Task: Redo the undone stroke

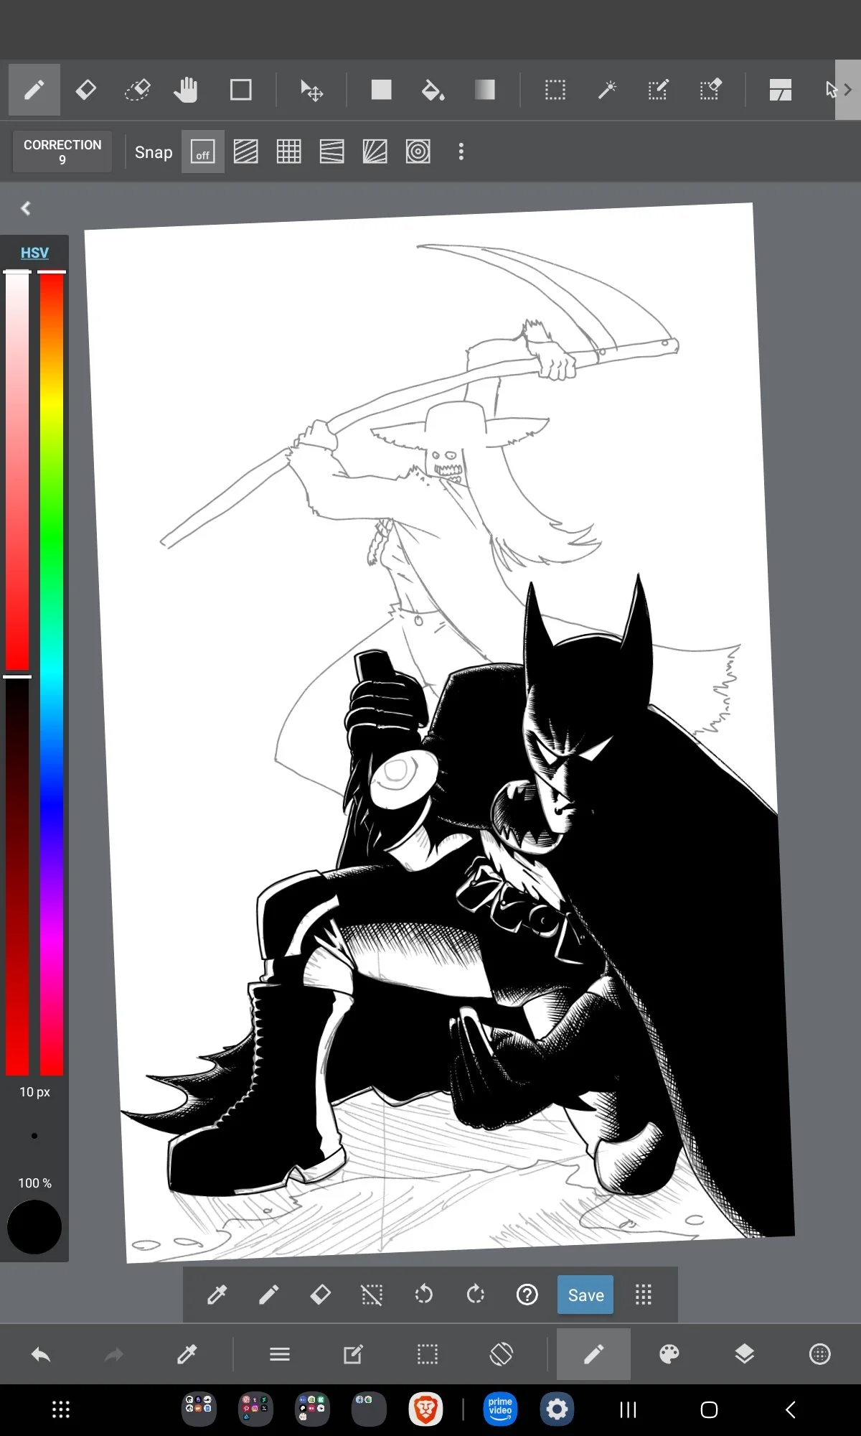Action: [114, 1355]
